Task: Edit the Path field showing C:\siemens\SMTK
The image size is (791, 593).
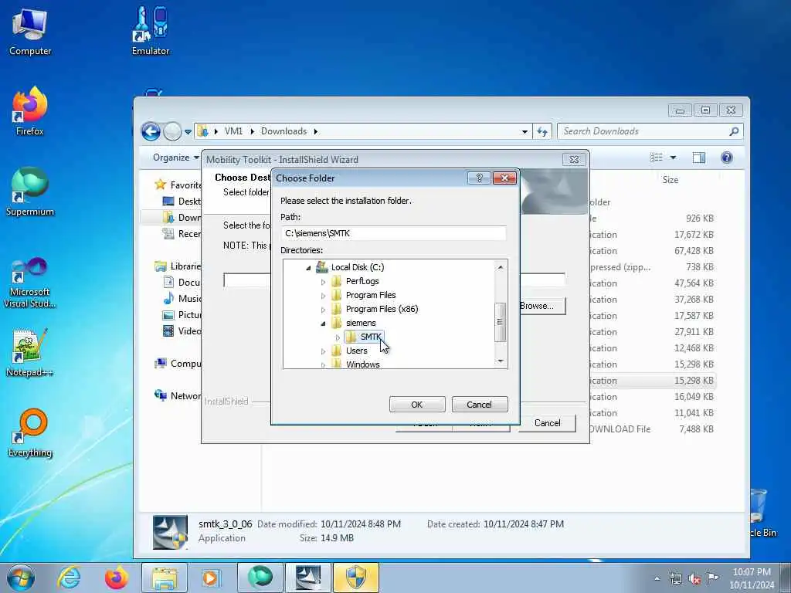Action: pyautogui.click(x=393, y=233)
